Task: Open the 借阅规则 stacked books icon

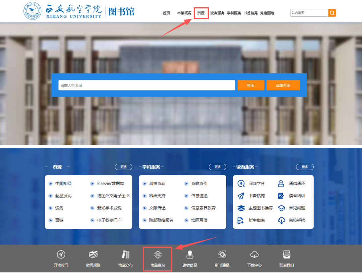Action: (93, 255)
